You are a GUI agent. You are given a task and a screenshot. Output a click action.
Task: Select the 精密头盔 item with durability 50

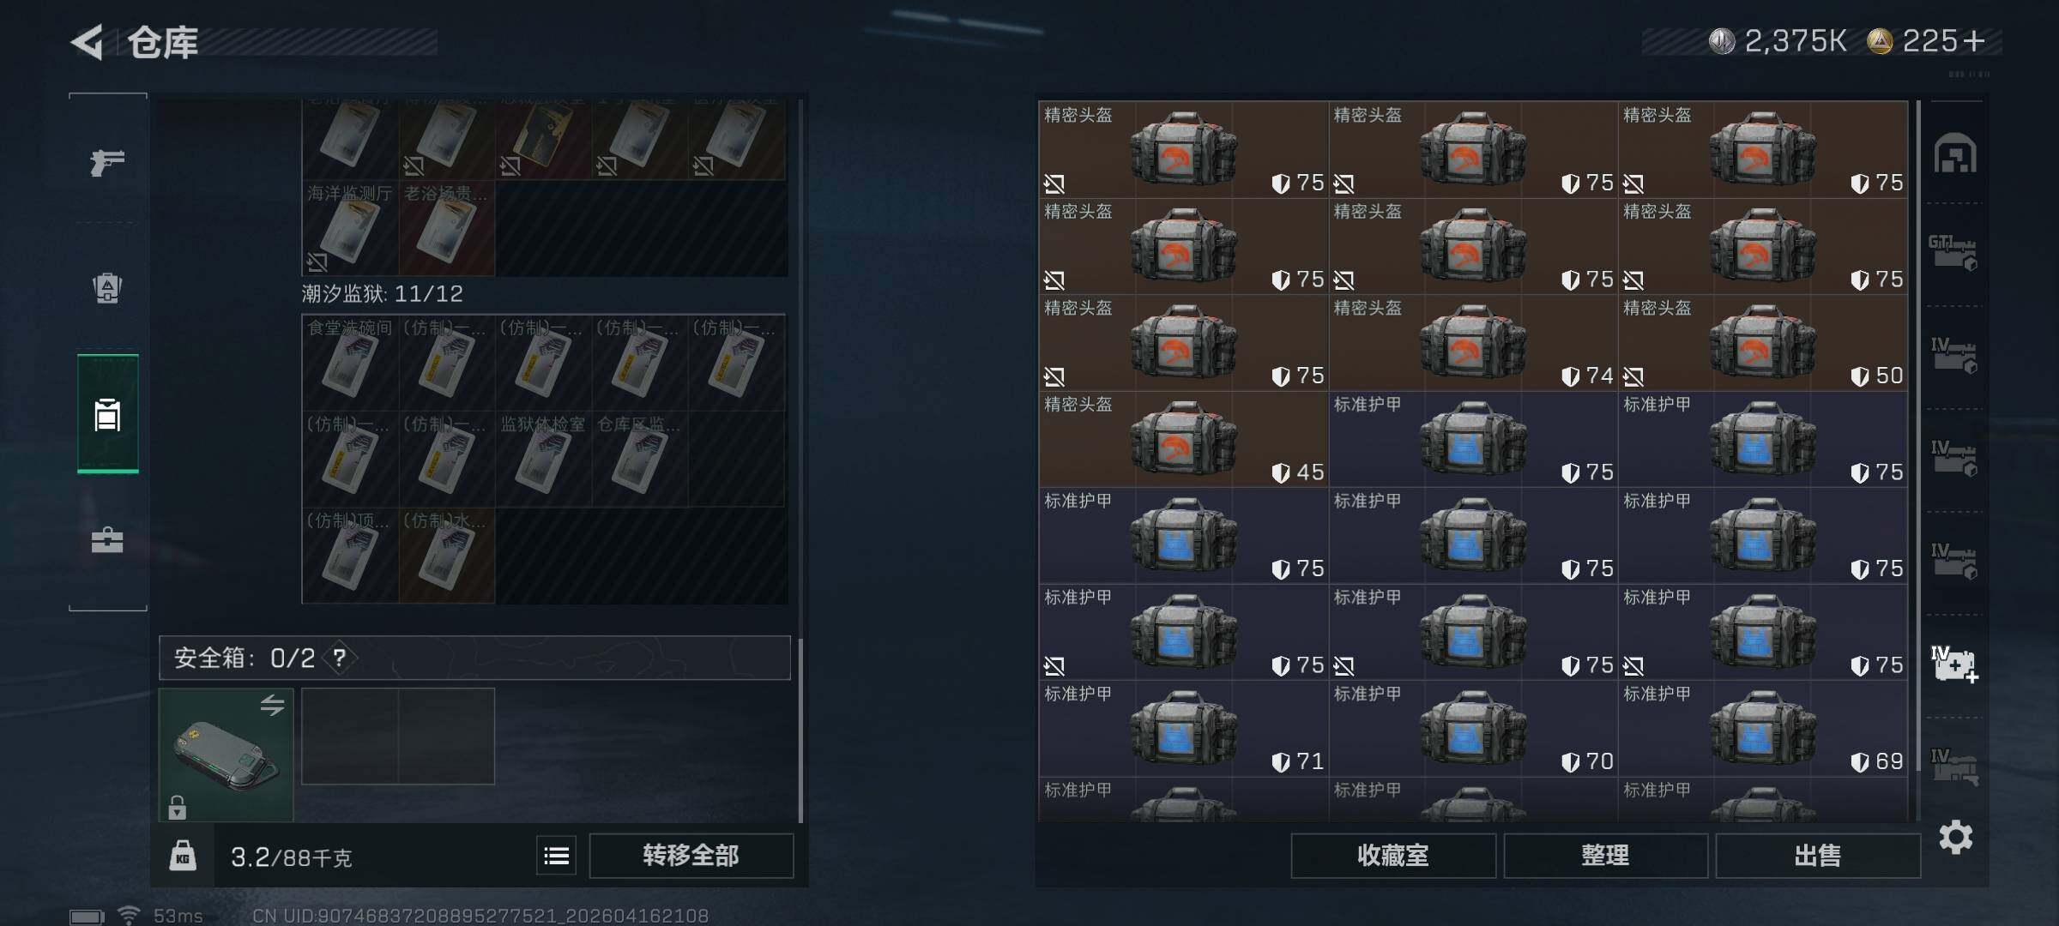[x=1763, y=343]
